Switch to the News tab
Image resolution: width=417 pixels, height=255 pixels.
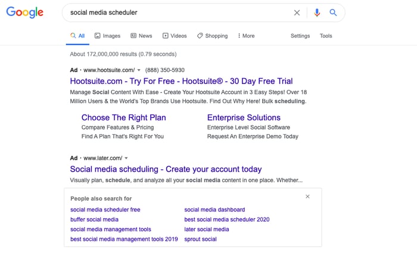click(x=141, y=36)
